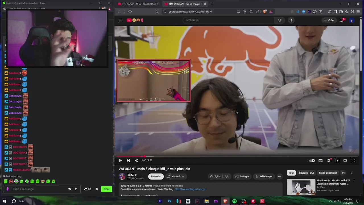Open Brave Wallet icon
The height and width of the screenshot is (205, 364).
[x=341, y=12]
